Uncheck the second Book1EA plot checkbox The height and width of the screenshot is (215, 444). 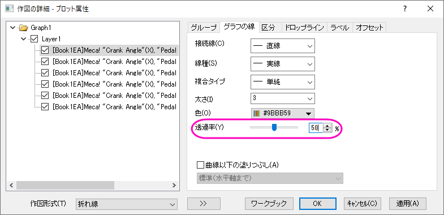tap(45, 62)
